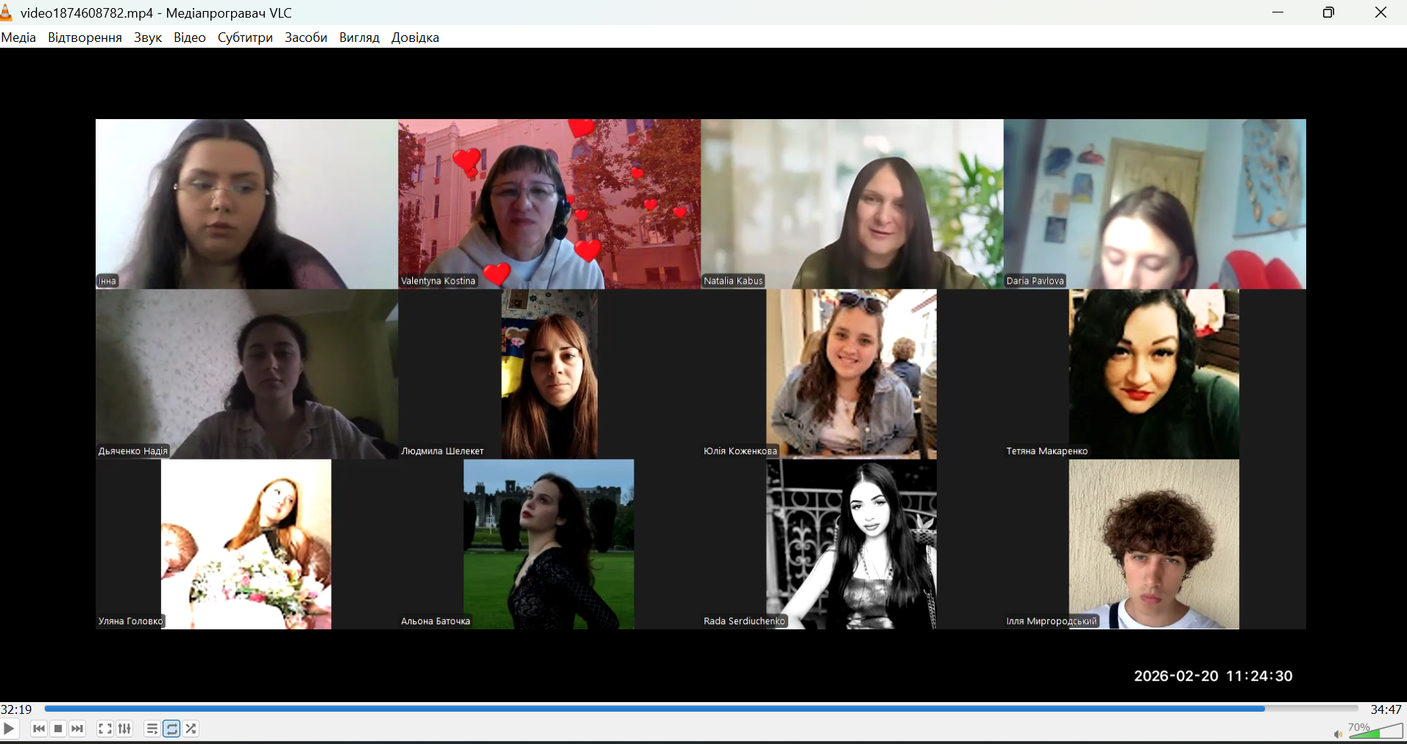Toggle fullscreen video mode
1407x744 pixels.
(105, 729)
